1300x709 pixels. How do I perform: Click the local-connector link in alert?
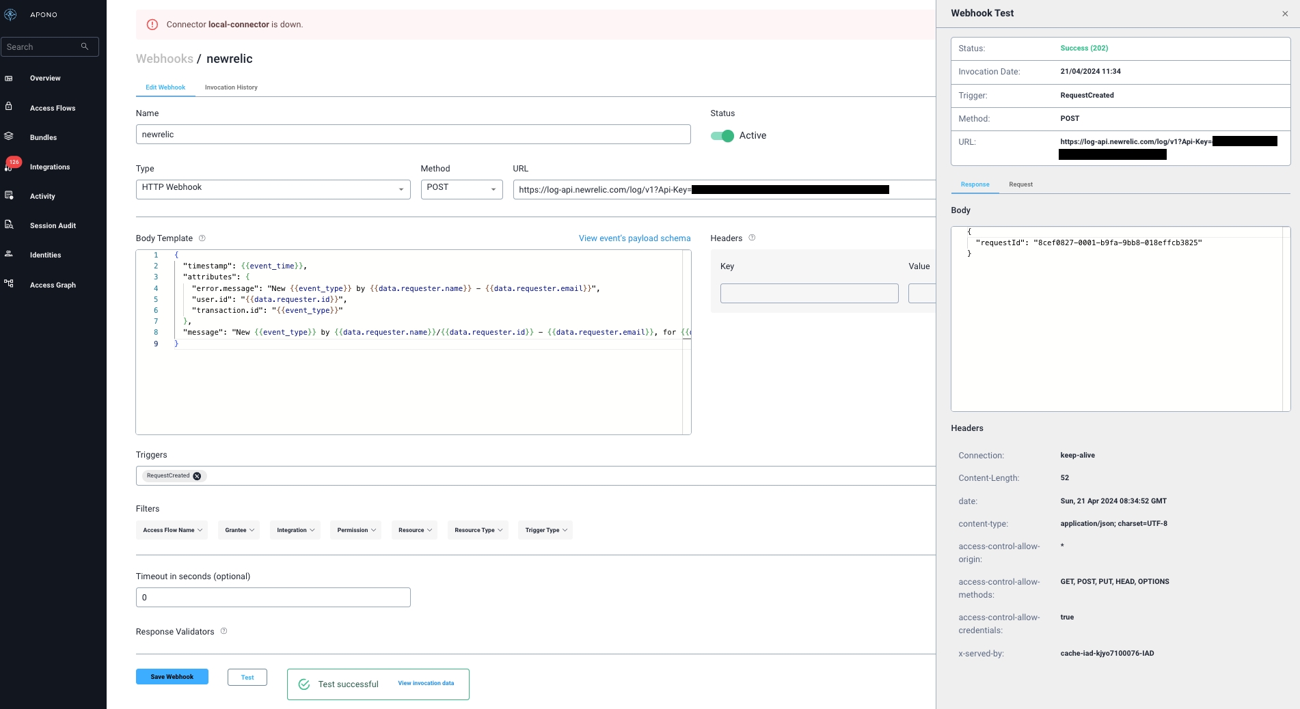coord(239,25)
